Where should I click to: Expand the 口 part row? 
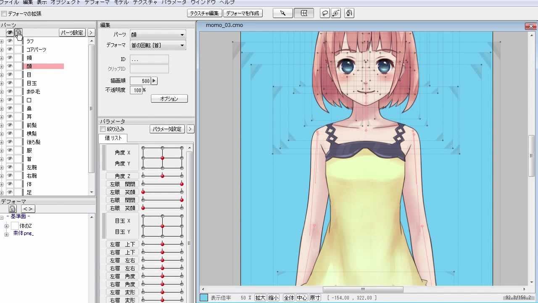coord(2,100)
